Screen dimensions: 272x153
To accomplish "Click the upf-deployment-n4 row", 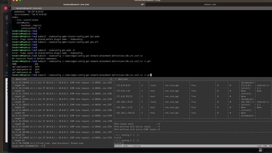I will point(25,70).
